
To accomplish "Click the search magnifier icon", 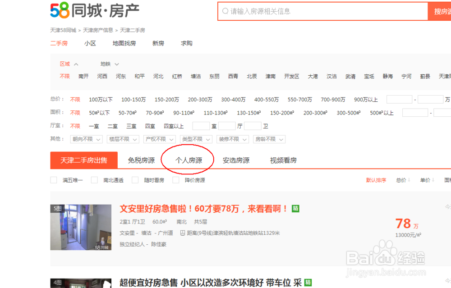I will click(225, 11).
